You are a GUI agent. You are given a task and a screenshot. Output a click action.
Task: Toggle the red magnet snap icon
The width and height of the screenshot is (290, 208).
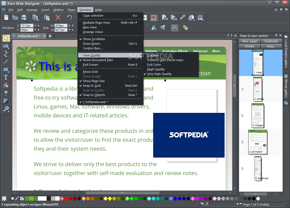(x=154, y=17)
